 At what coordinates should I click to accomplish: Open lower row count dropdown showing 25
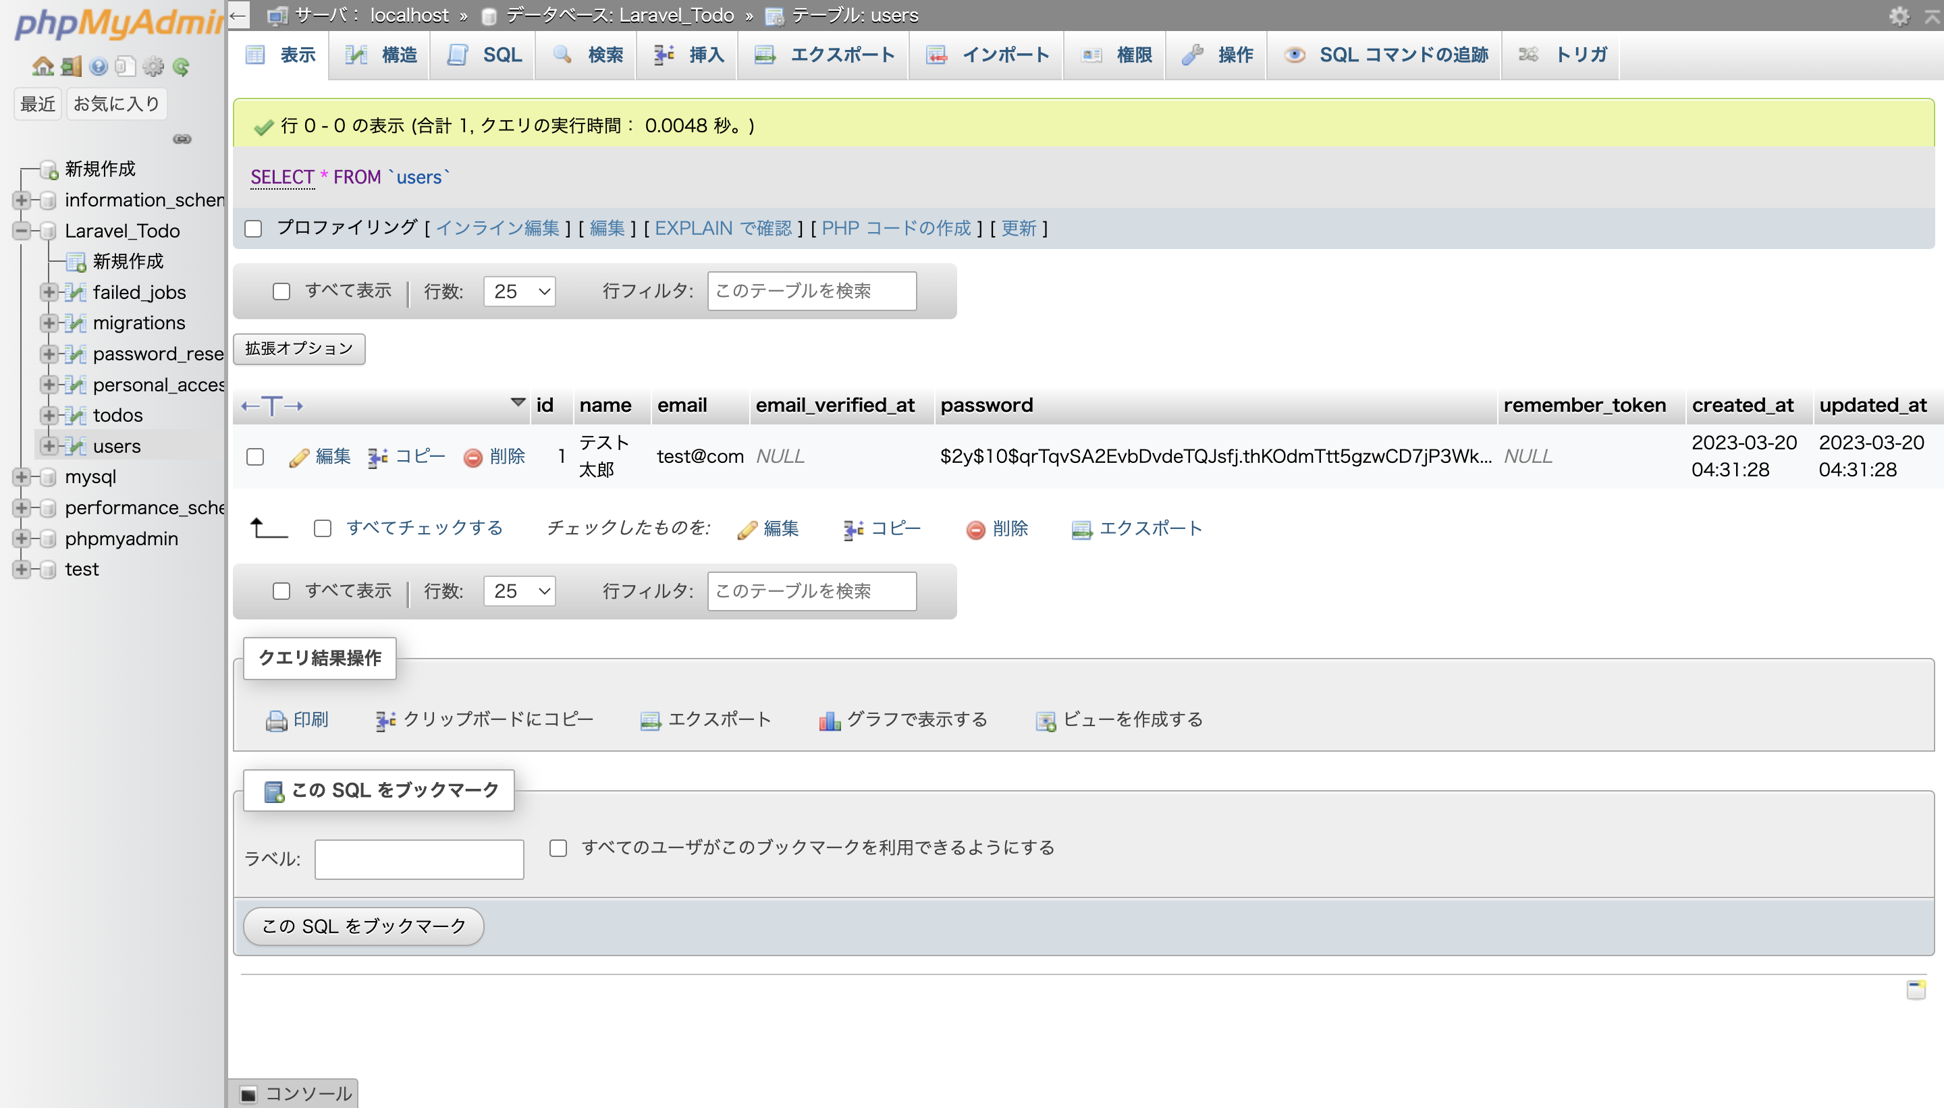click(520, 591)
